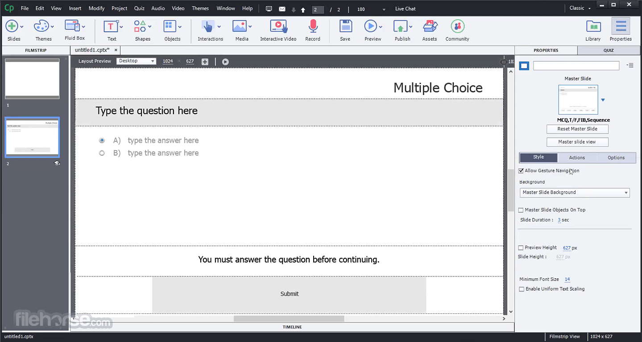Screen dimensions: 642x342
Task: Select slide 2 thumbnail in the filmstrip
Action: pyautogui.click(x=32, y=137)
